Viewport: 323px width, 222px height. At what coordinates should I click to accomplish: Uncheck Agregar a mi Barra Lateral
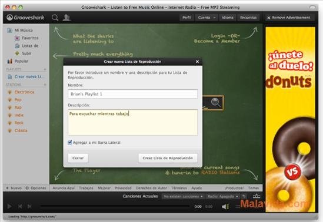[x=70, y=142]
